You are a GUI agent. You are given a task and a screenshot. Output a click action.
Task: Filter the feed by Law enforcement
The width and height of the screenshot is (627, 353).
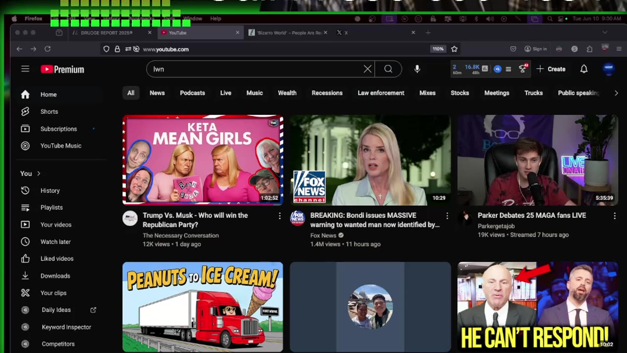pyautogui.click(x=381, y=93)
